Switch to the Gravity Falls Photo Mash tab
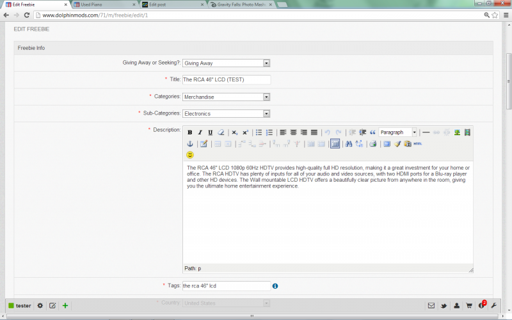Image resolution: width=512 pixels, height=320 pixels. pos(241,4)
